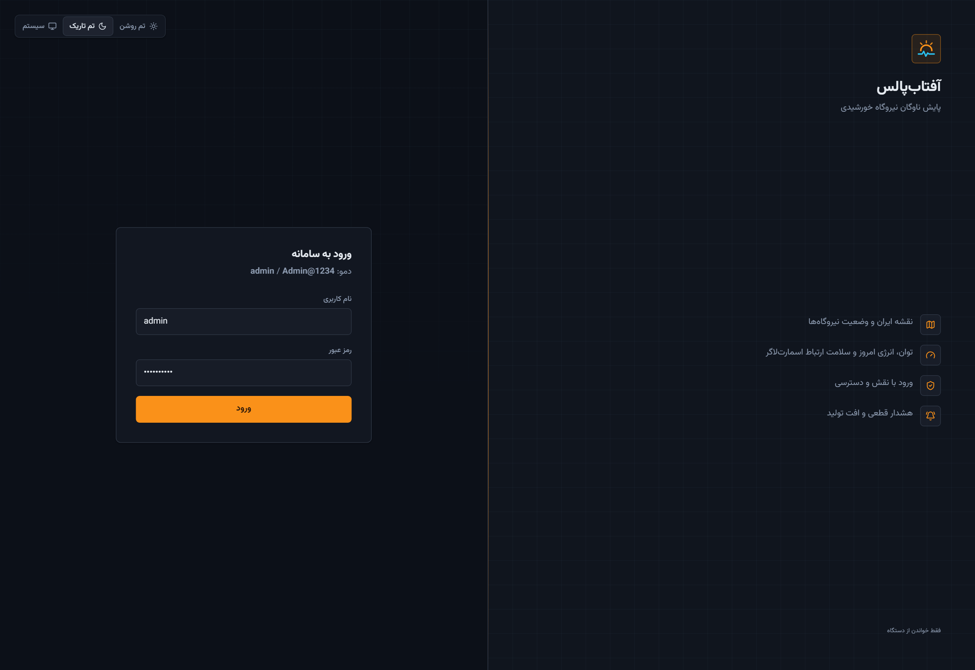Click the bell icon beside هشدار قطعی

point(930,415)
